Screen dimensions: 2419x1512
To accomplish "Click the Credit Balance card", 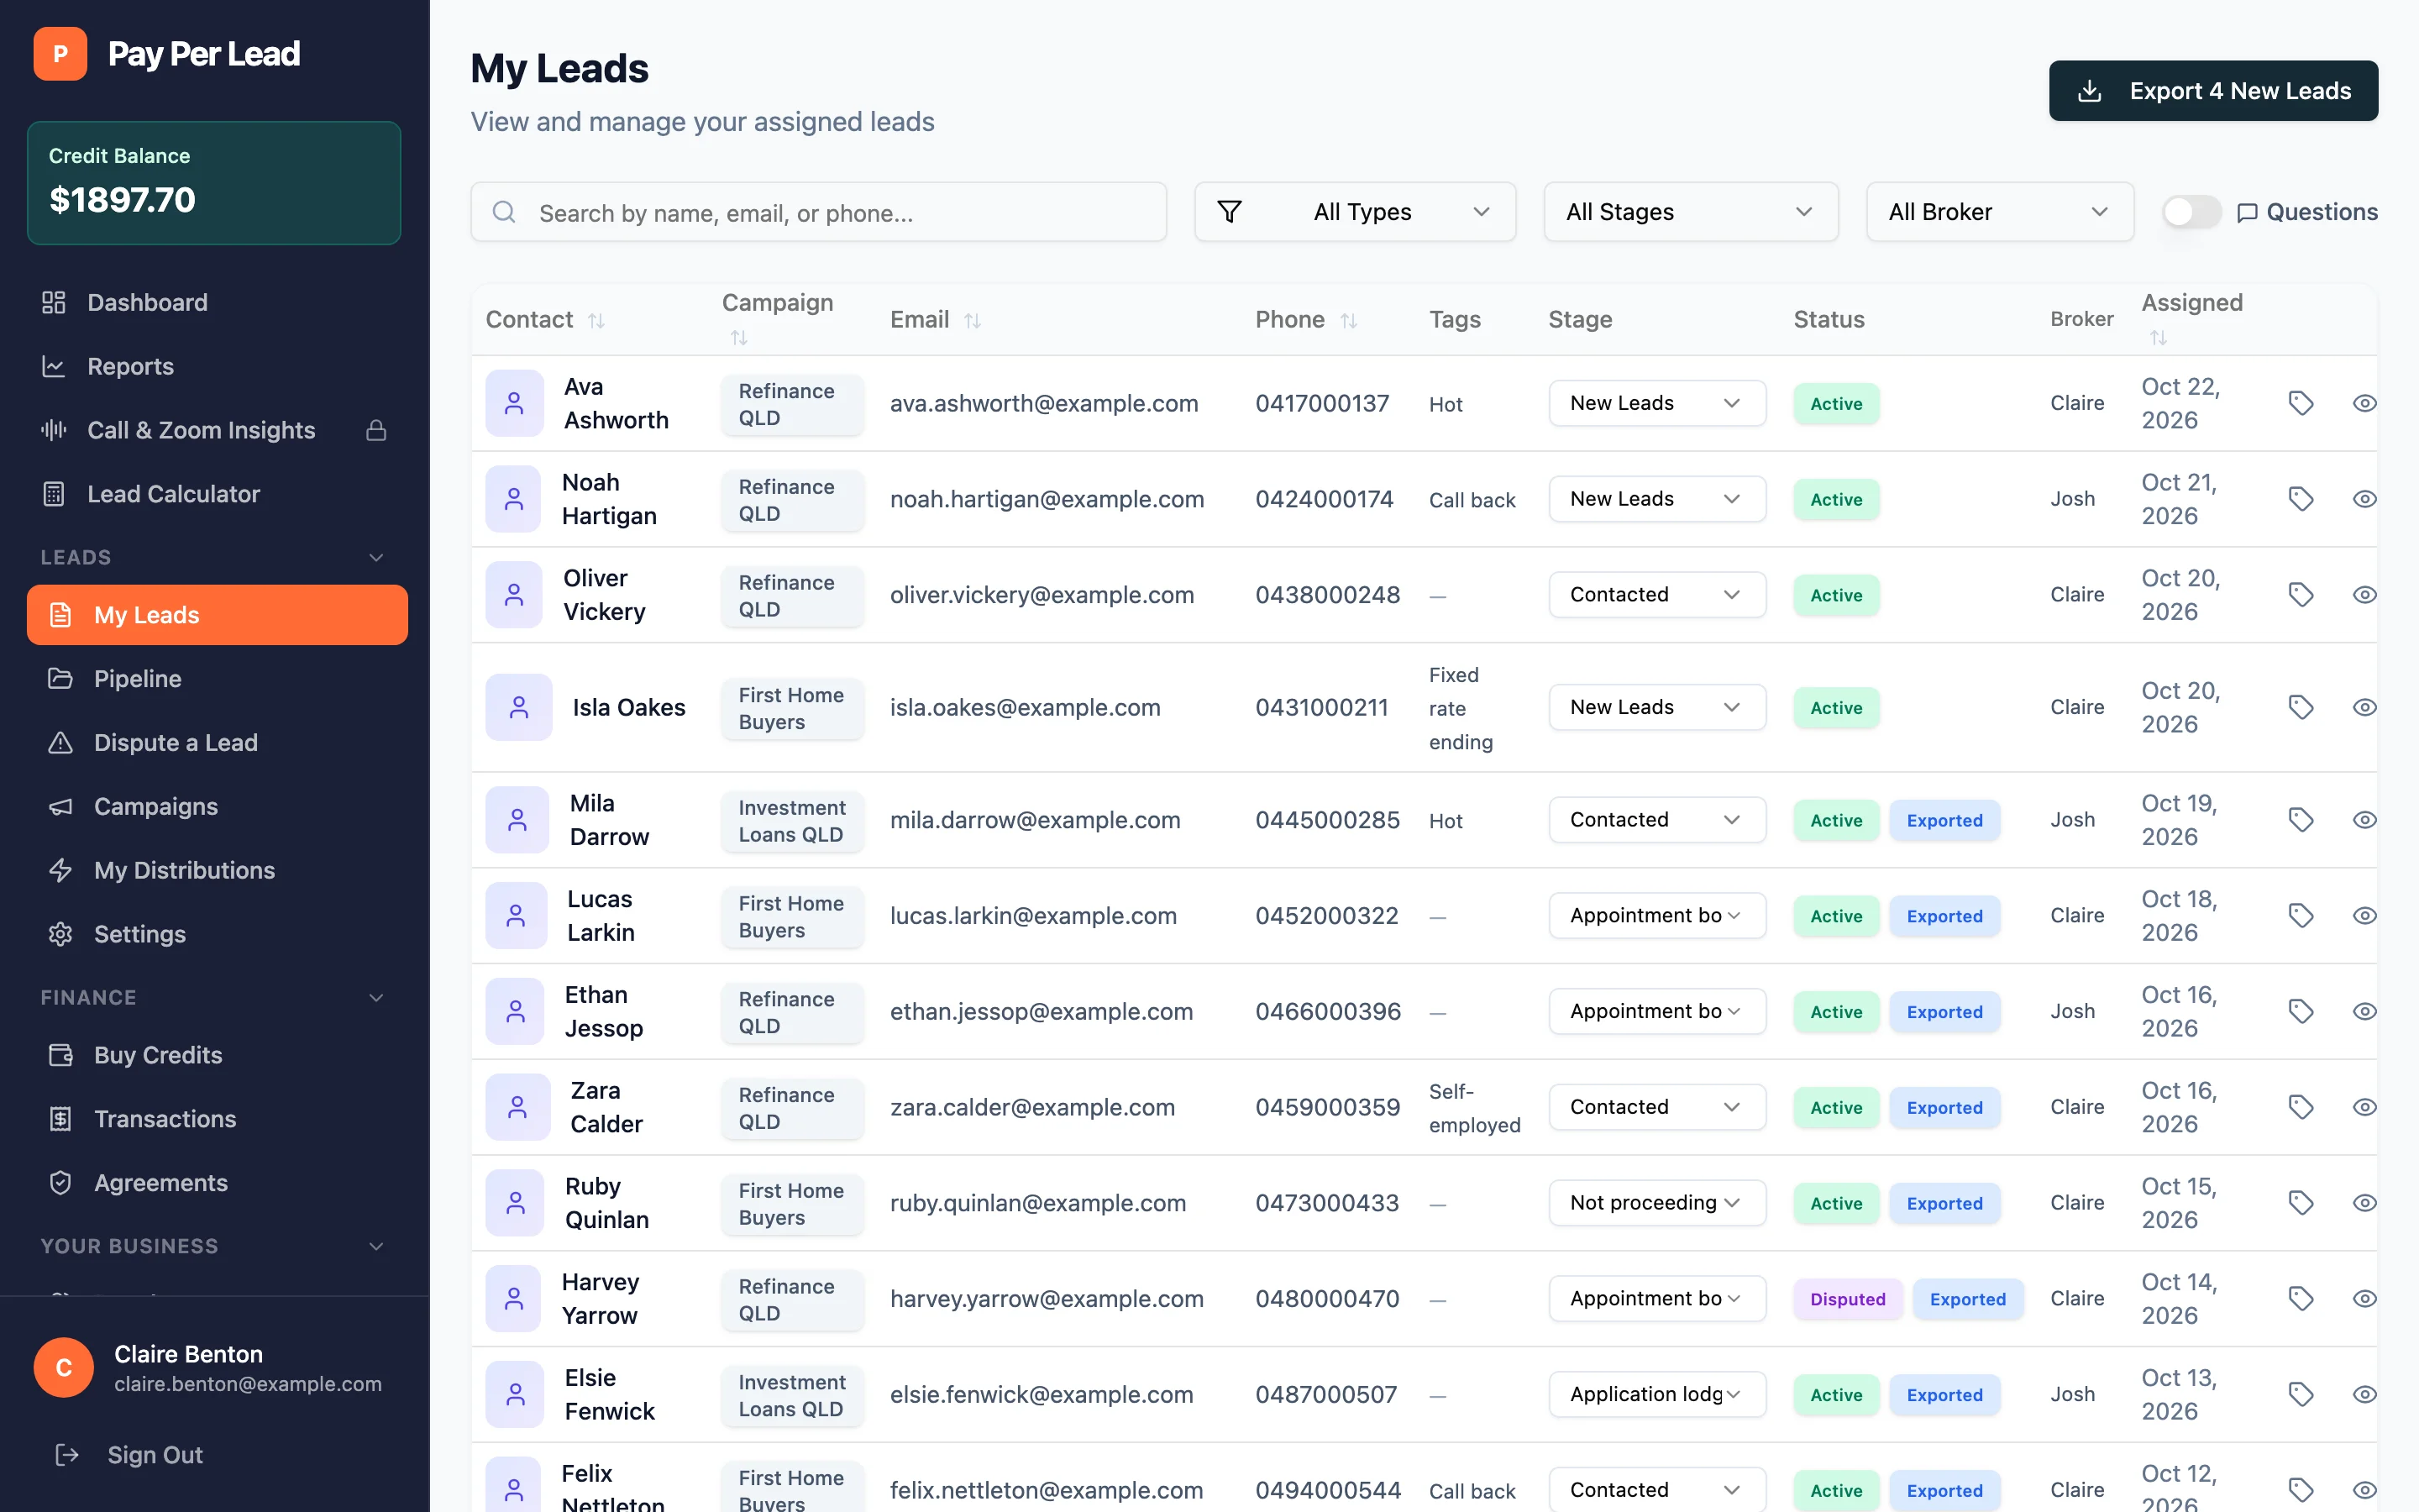I will (x=214, y=183).
